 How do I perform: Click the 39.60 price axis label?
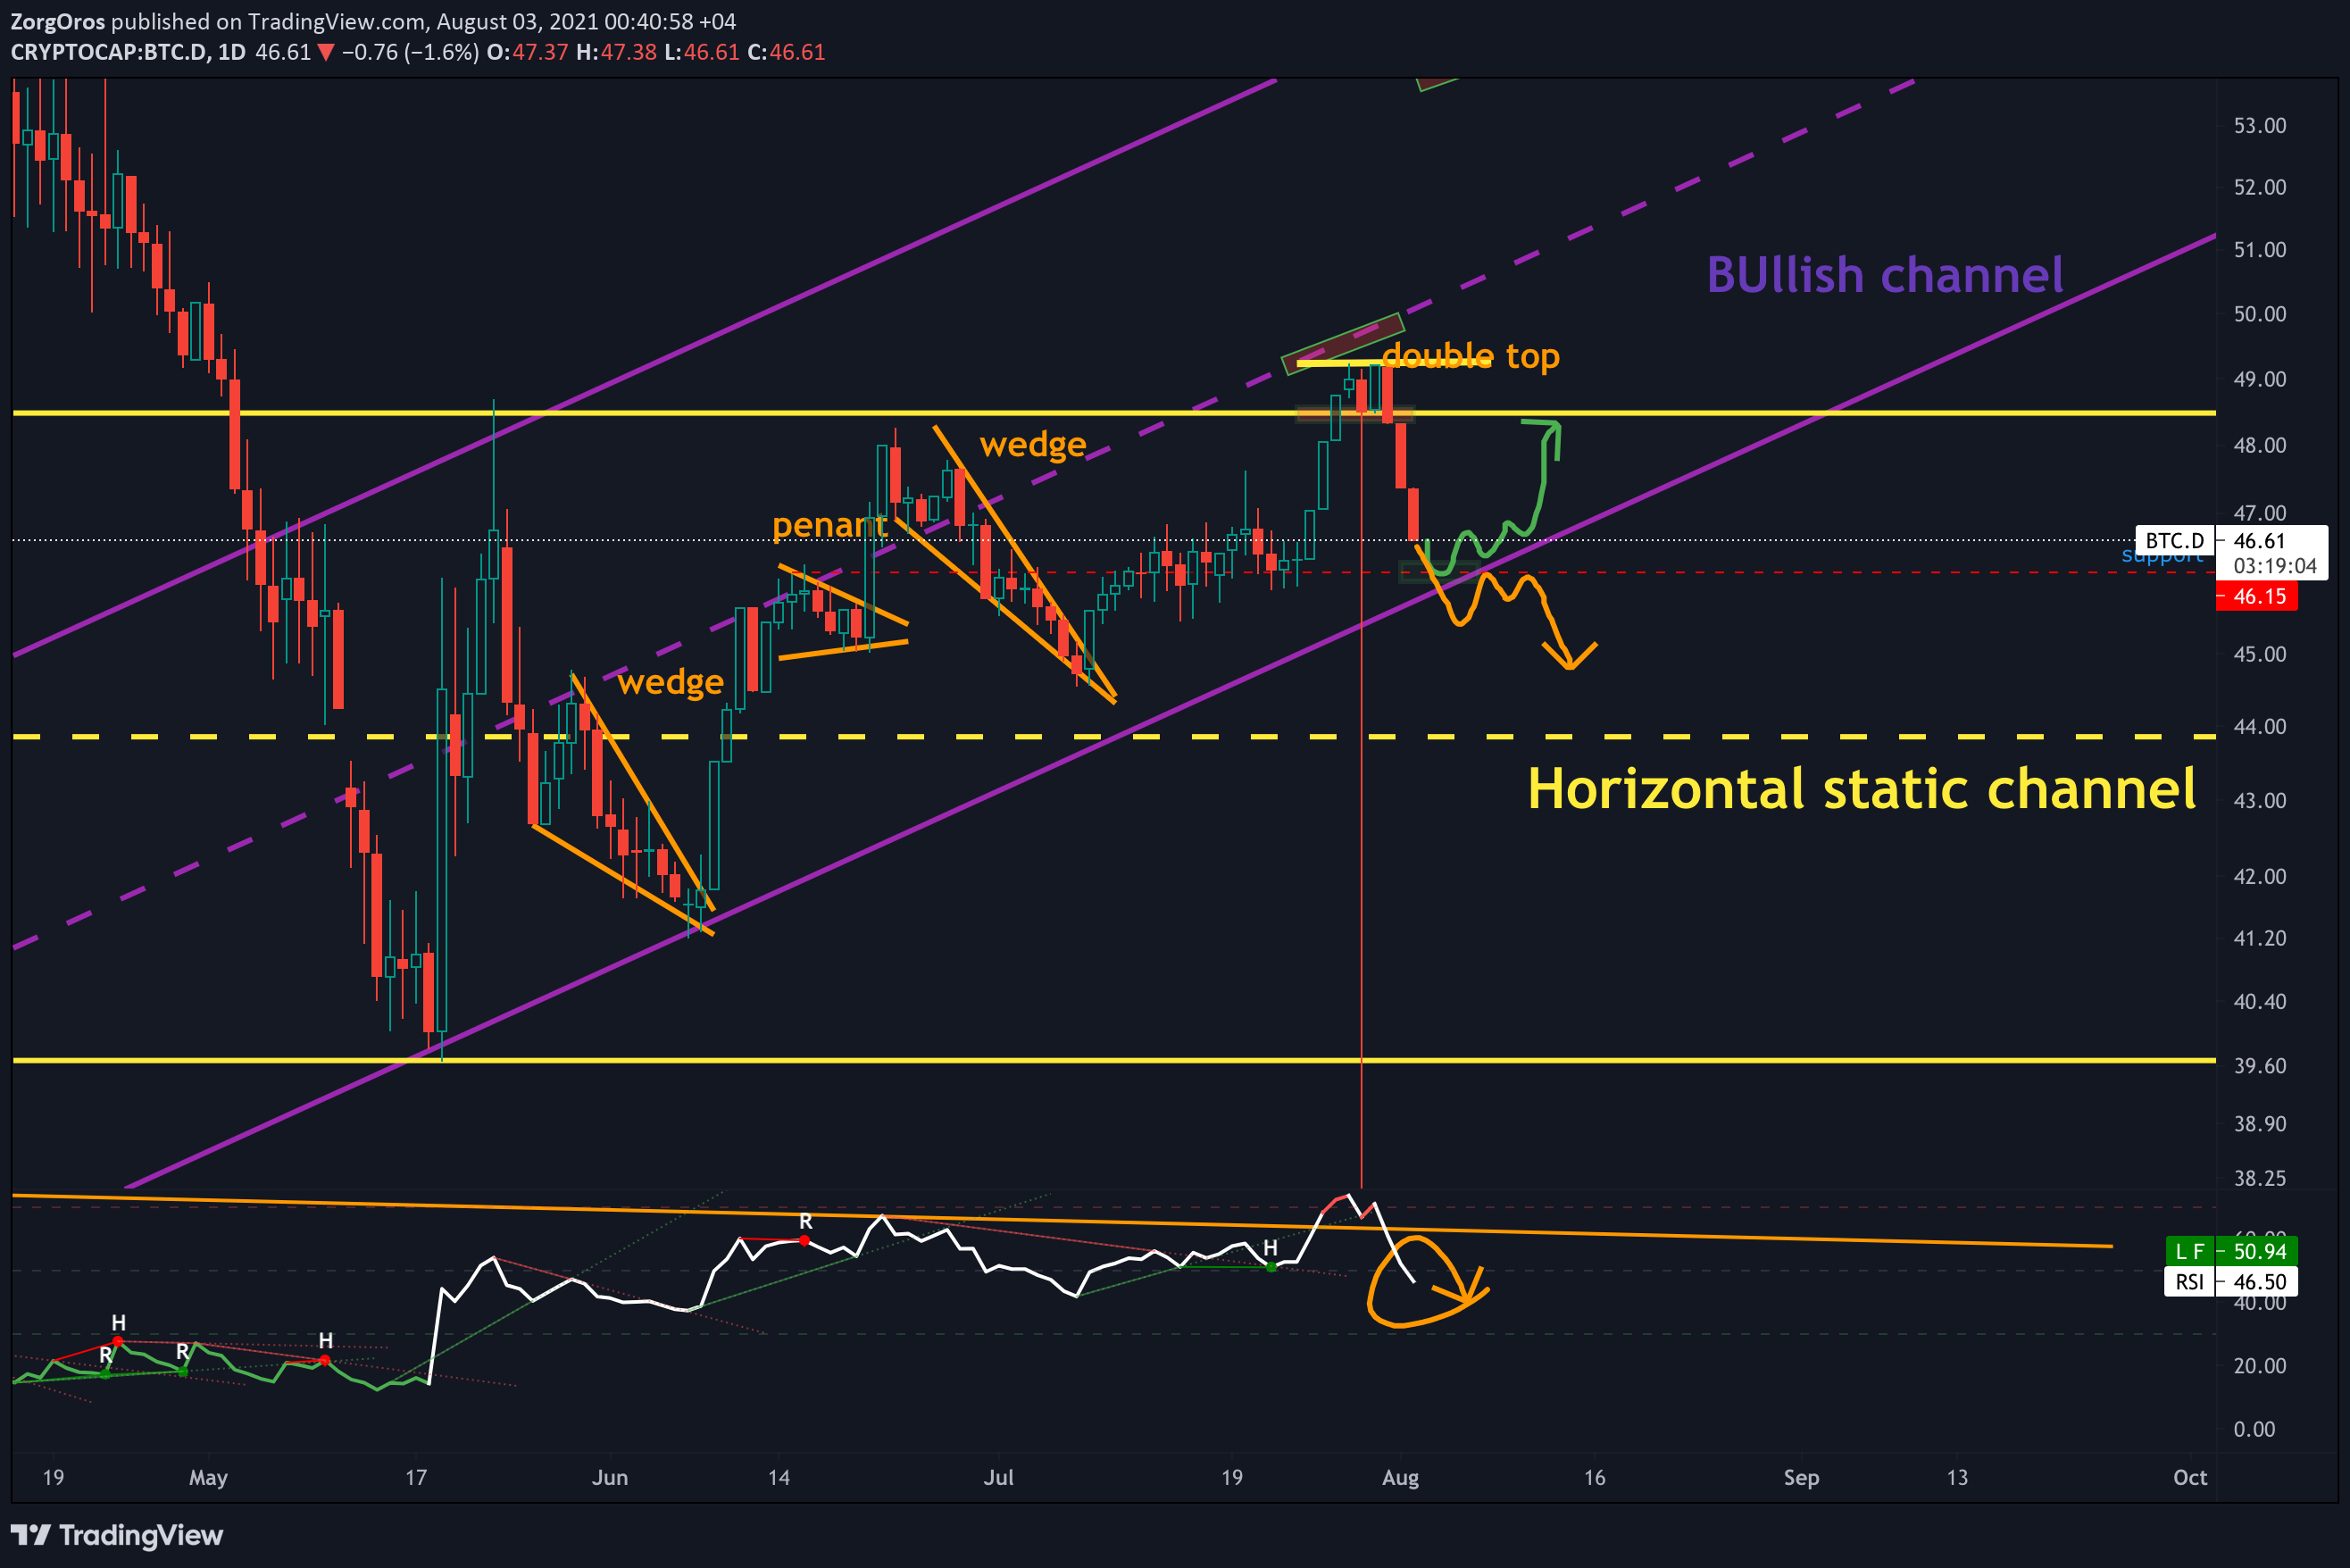2260,1066
